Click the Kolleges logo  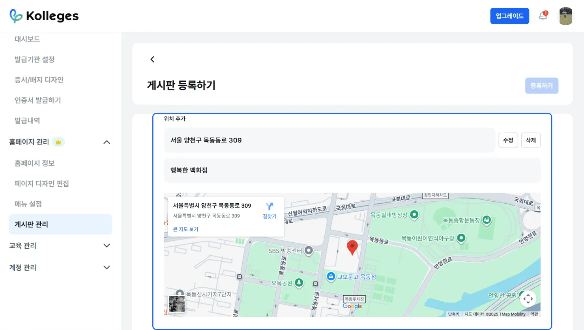click(44, 16)
